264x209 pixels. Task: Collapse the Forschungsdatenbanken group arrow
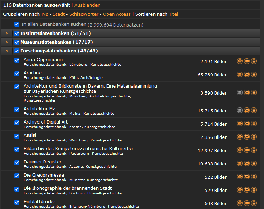pos(7,51)
